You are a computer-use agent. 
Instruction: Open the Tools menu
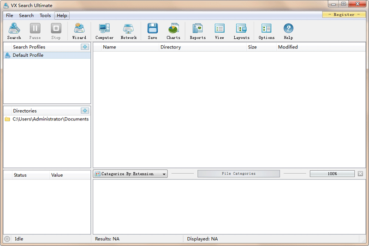pos(45,15)
